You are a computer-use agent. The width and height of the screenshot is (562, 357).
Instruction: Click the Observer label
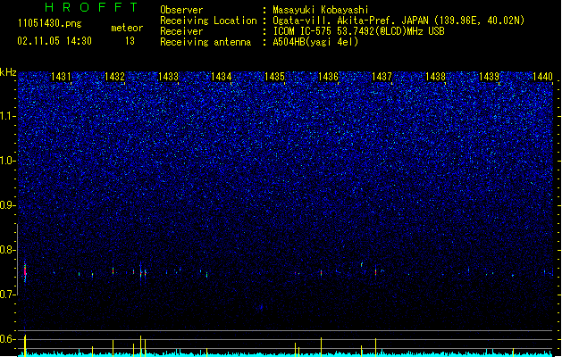tap(181, 10)
